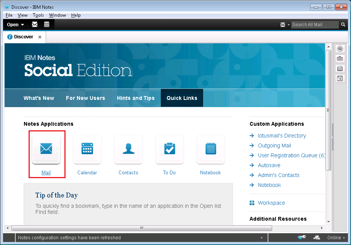Screen dimensions: 351x245
Task: Open the Notebook application icon
Action: click(x=211, y=149)
